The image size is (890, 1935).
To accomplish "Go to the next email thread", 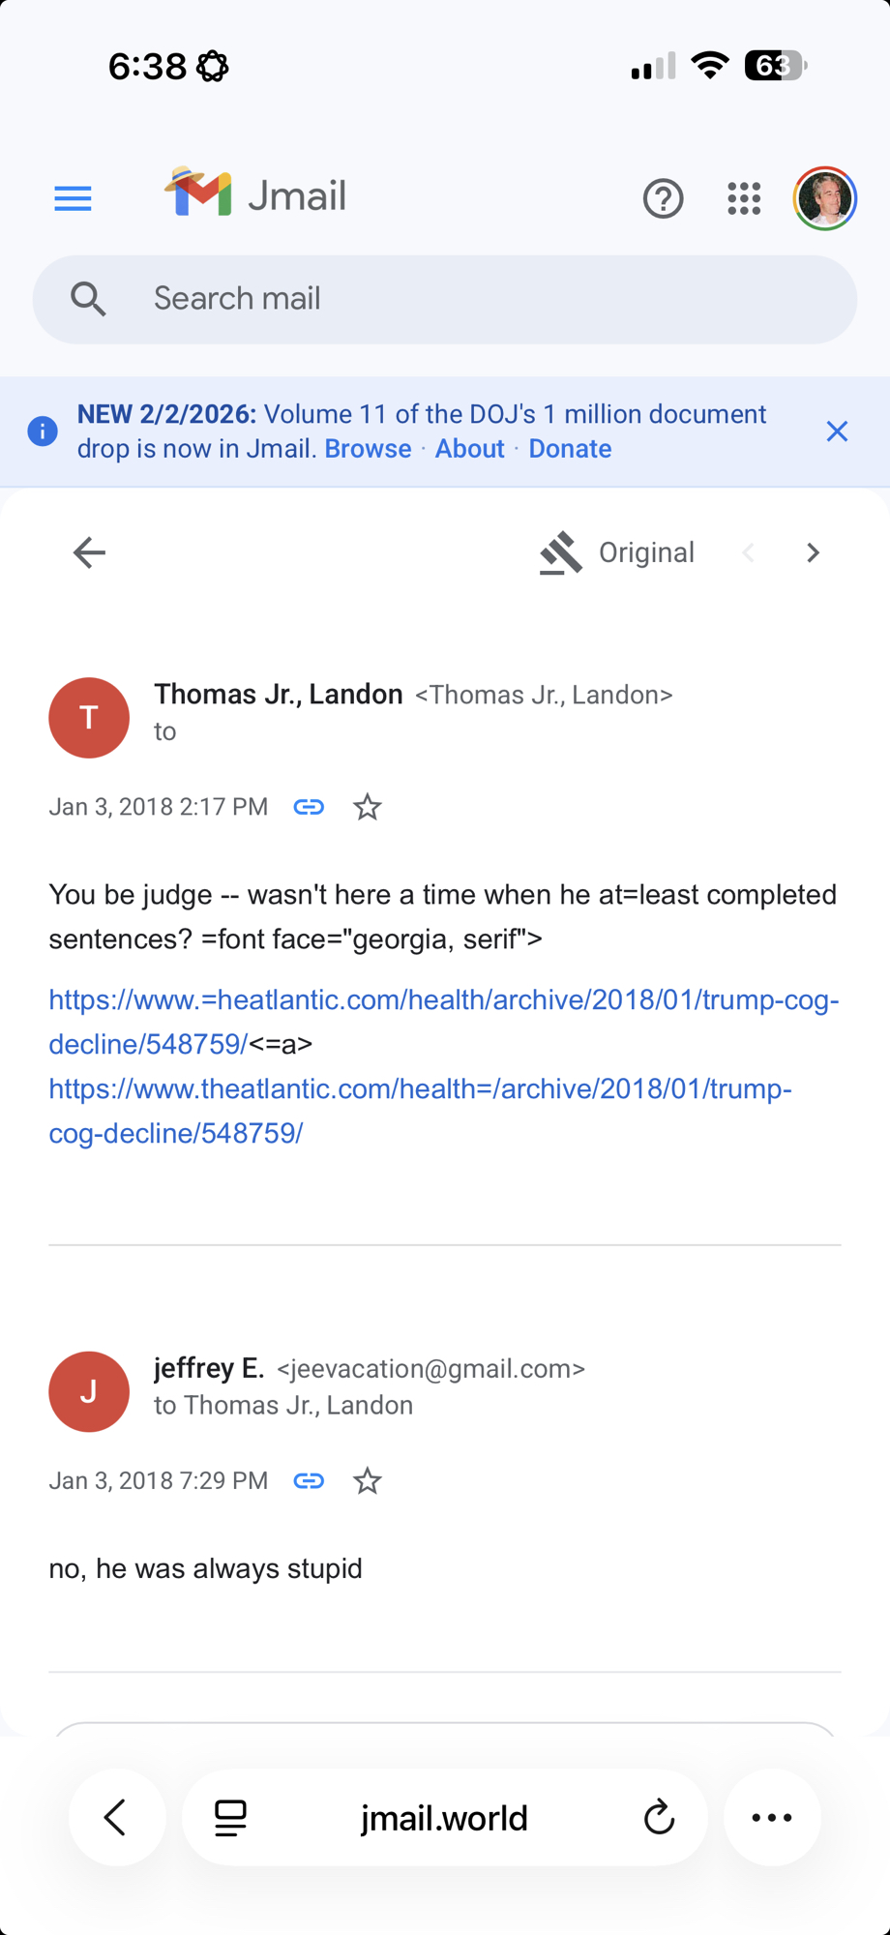I will point(813,552).
